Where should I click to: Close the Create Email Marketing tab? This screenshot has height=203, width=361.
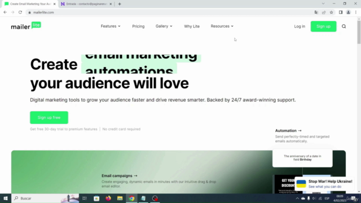(x=55, y=4)
